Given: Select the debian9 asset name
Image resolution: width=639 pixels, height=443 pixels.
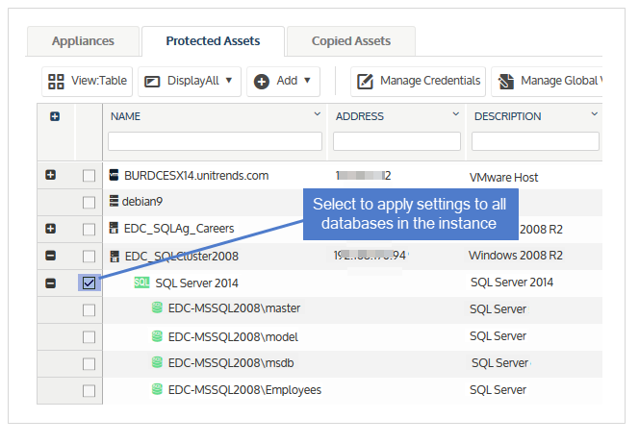Looking at the screenshot, I should tap(142, 202).
